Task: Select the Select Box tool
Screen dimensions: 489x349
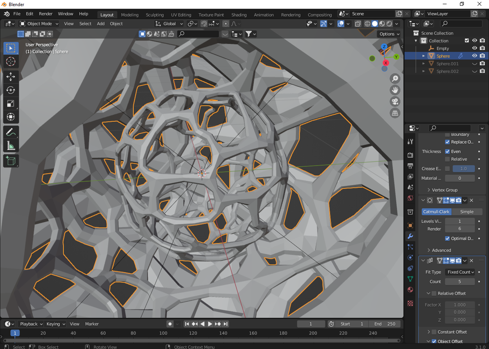Action: [11, 48]
